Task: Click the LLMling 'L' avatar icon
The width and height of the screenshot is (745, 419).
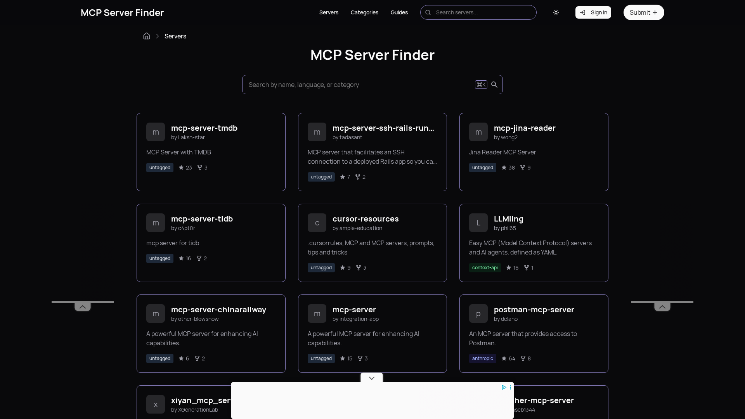Action: [x=478, y=223]
